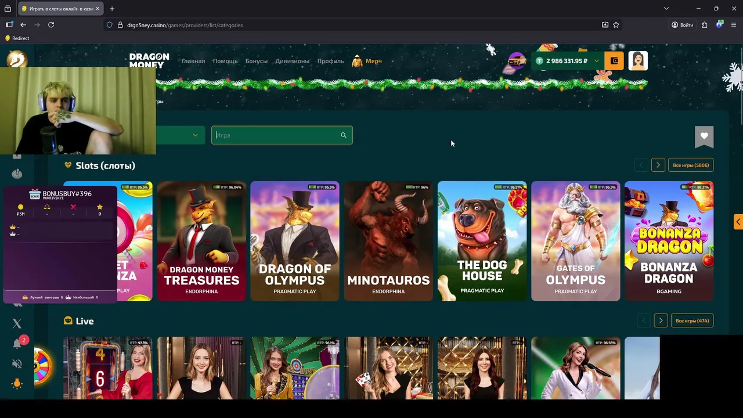
Task: Open Gates of Olympus slot
Action: pos(576,241)
